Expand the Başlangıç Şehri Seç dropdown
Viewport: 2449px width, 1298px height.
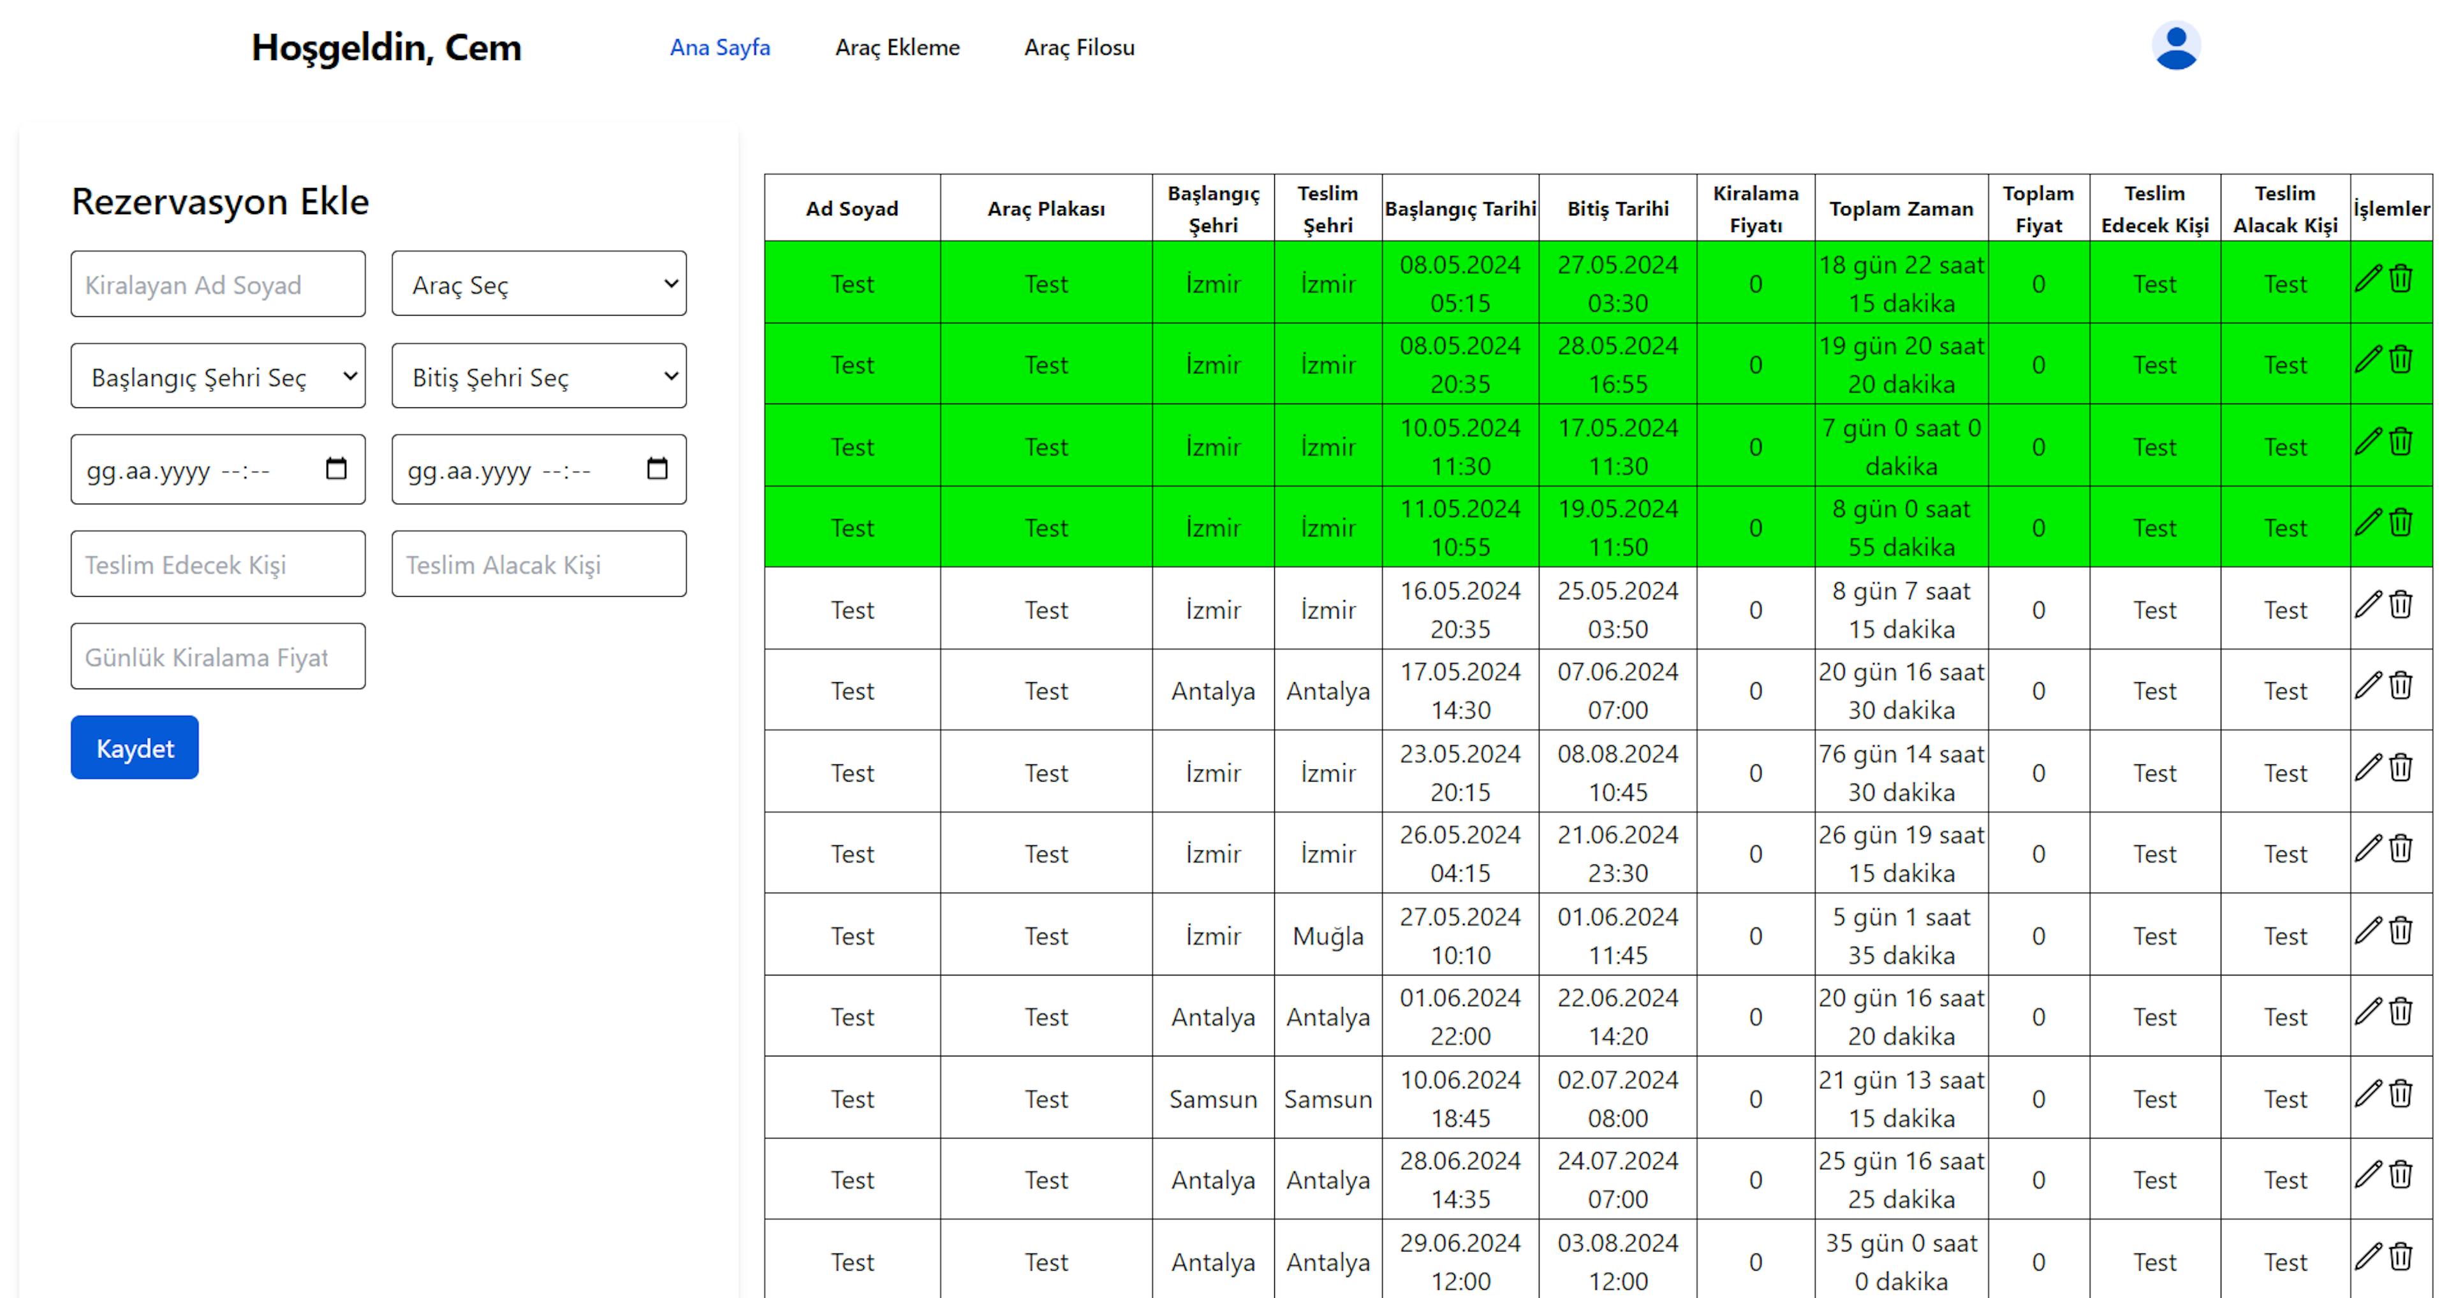217,376
